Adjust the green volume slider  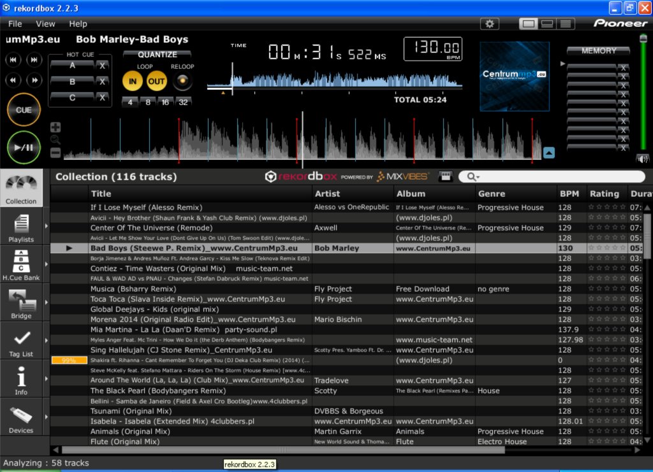643,94
